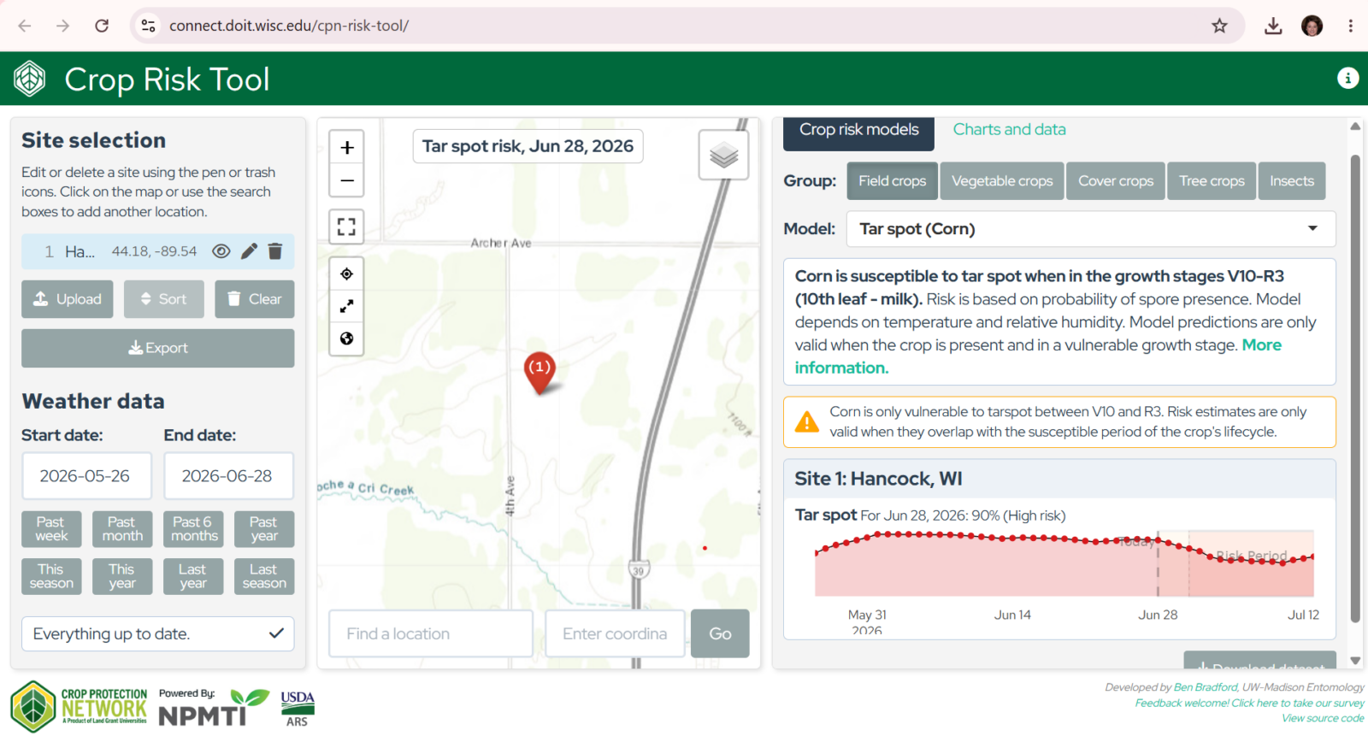Image resolution: width=1368 pixels, height=736 pixels.
Task: Select the Insects group
Action: click(x=1292, y=181)
